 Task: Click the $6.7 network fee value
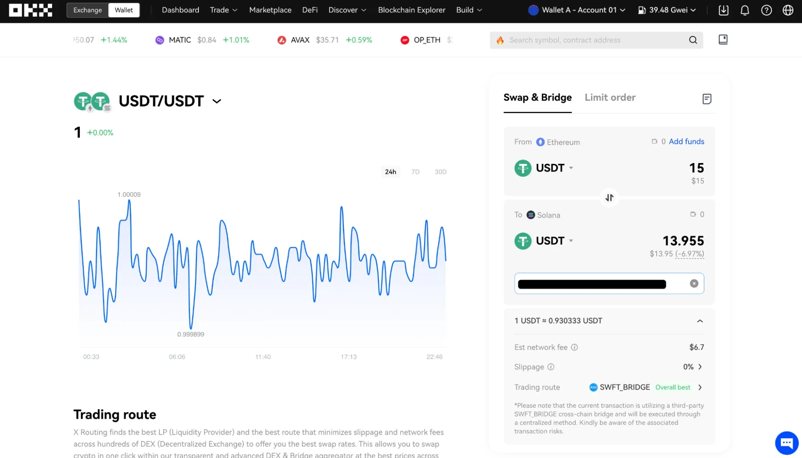pyautogui.click(x=696, y=347)
